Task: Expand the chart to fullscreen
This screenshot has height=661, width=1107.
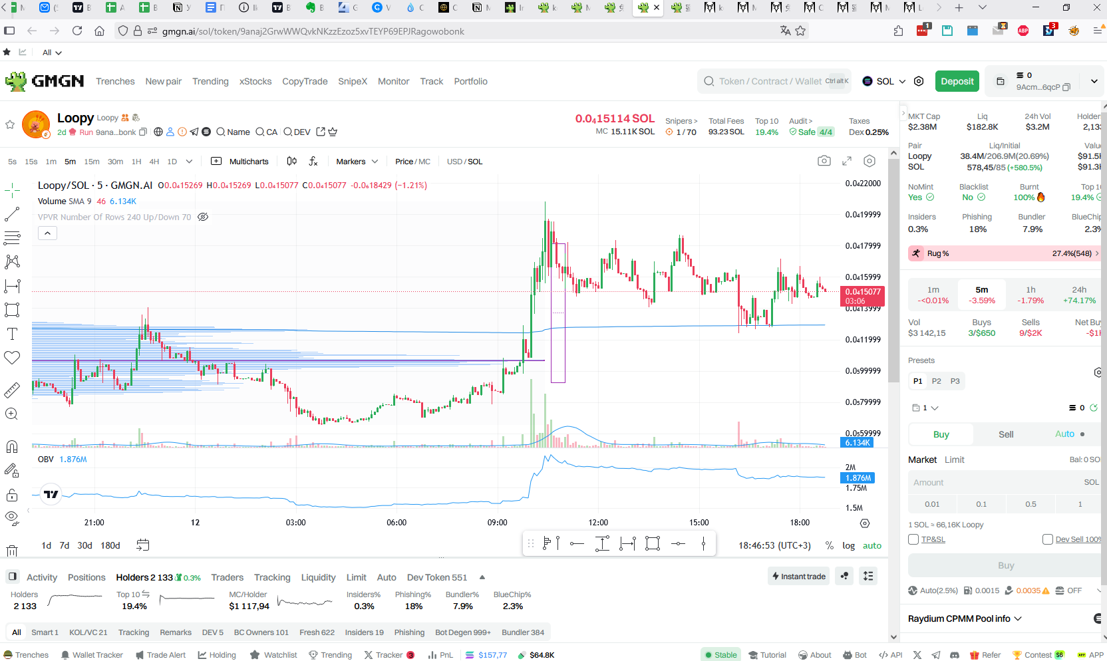Action: [x=847, y=161]
